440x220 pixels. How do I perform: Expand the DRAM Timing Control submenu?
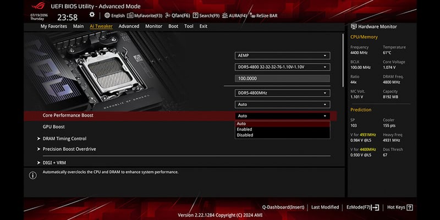coord(64,139)
